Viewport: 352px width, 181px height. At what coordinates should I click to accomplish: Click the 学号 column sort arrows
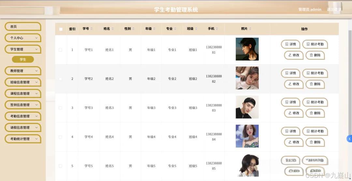[92, 29]
